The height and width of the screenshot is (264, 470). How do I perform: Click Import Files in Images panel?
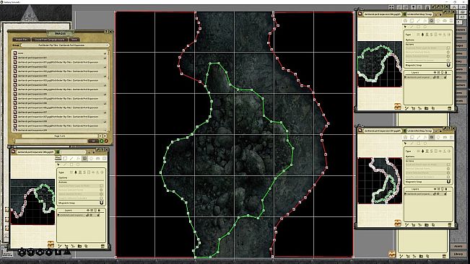click(21, 40)
